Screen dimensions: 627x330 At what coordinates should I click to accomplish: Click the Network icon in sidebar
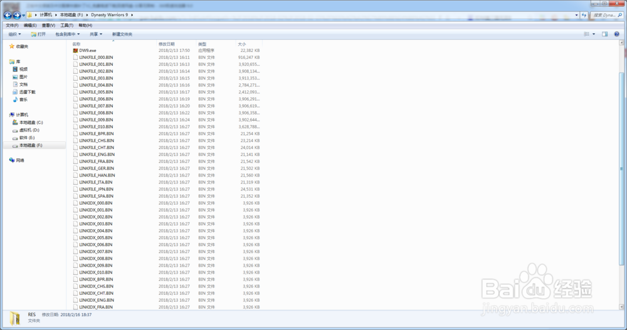11,160
